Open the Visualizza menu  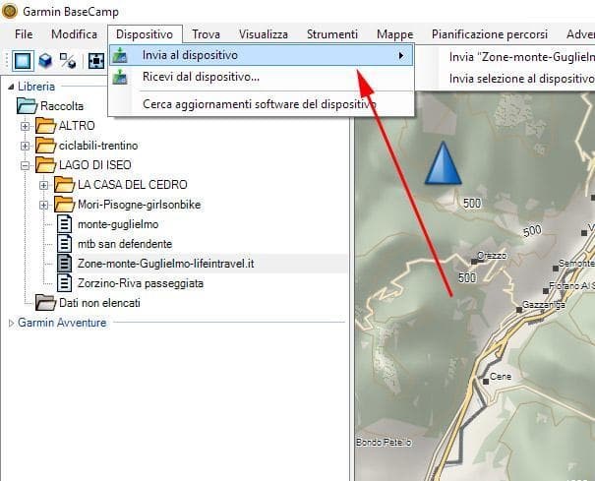click(263, 34)
